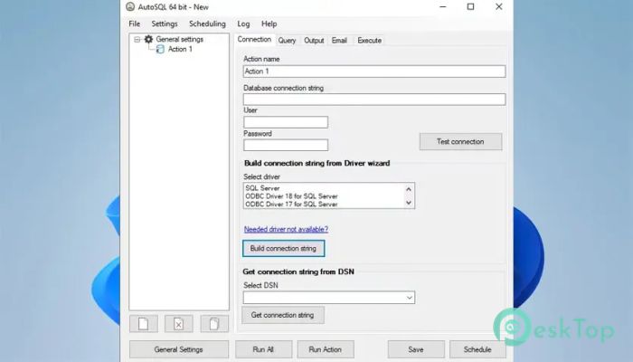Click the AutoSQL app icon in title bar
633x362 pixels.
coord(130,6)
